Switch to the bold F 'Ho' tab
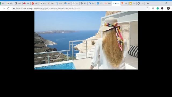The image size is (172, 97). tap(18, 4)
